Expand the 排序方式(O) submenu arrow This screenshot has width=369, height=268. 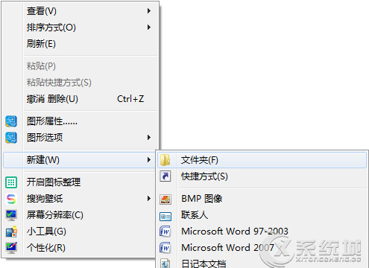[x=149, y=28]
